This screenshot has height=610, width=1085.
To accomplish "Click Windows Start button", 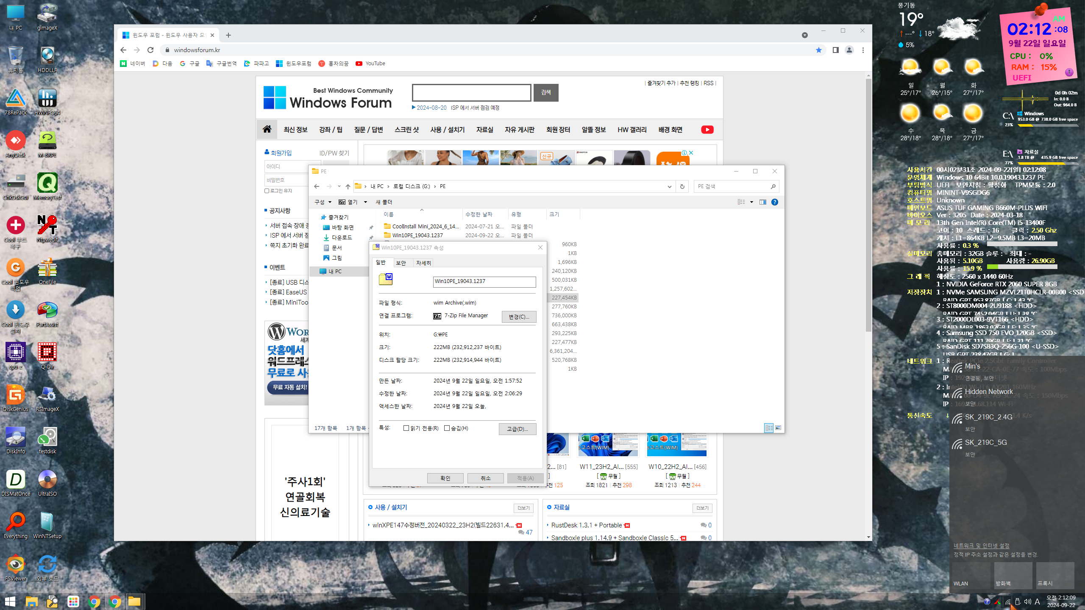I will pos(10,602).
